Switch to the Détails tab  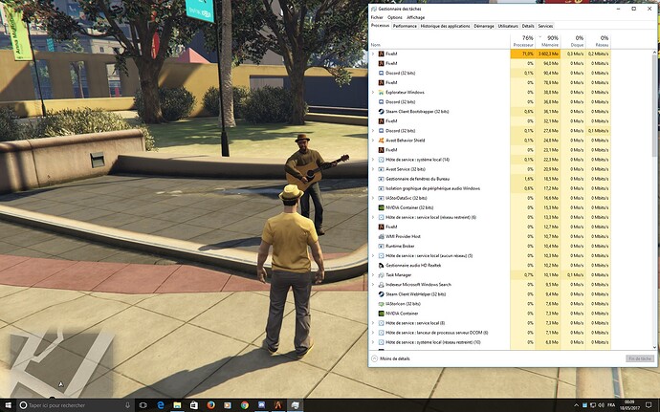pos(528,26)
